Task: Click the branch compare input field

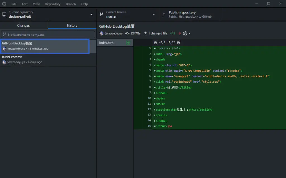Action: [x=48, y=35]
